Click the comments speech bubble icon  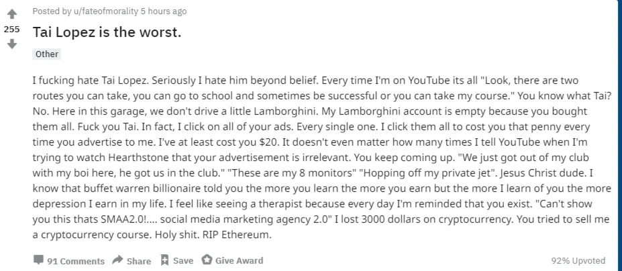point(38,260)
